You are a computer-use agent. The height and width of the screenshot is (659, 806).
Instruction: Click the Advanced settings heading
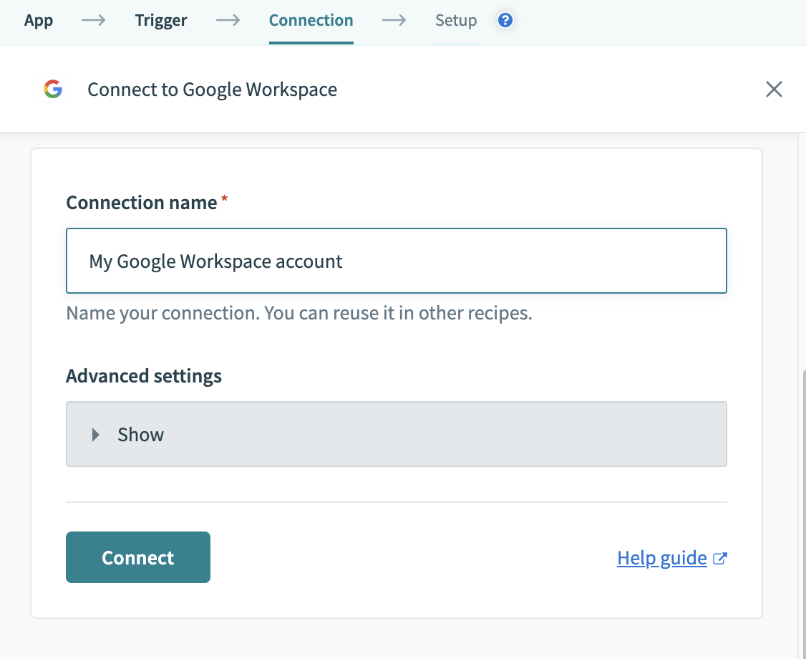tap(144, 376)
